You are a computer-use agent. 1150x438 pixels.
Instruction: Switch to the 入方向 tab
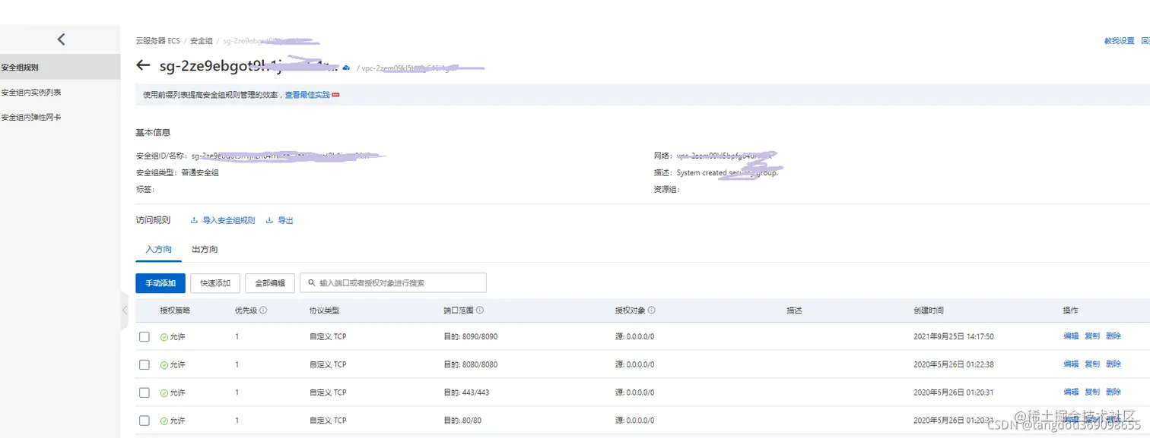coord(158,249)
